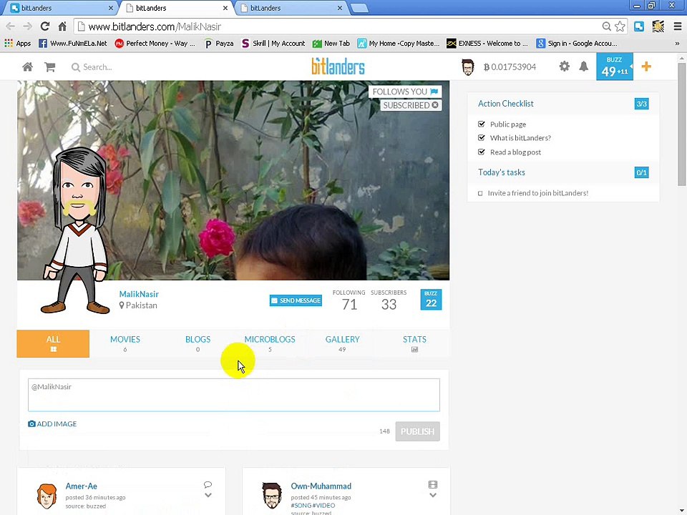Switch to first bitLanders browser tab

(62, 8)
